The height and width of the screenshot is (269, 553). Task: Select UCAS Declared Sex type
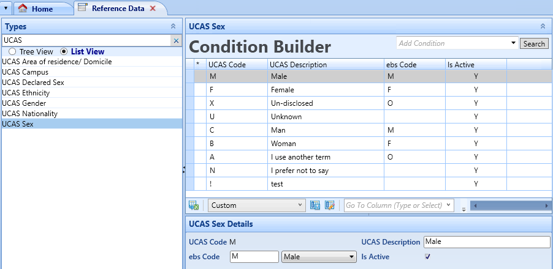tap(92, 83)
